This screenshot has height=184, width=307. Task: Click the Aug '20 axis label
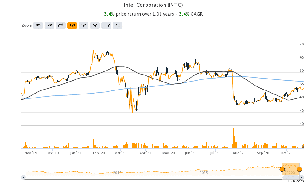239,153
